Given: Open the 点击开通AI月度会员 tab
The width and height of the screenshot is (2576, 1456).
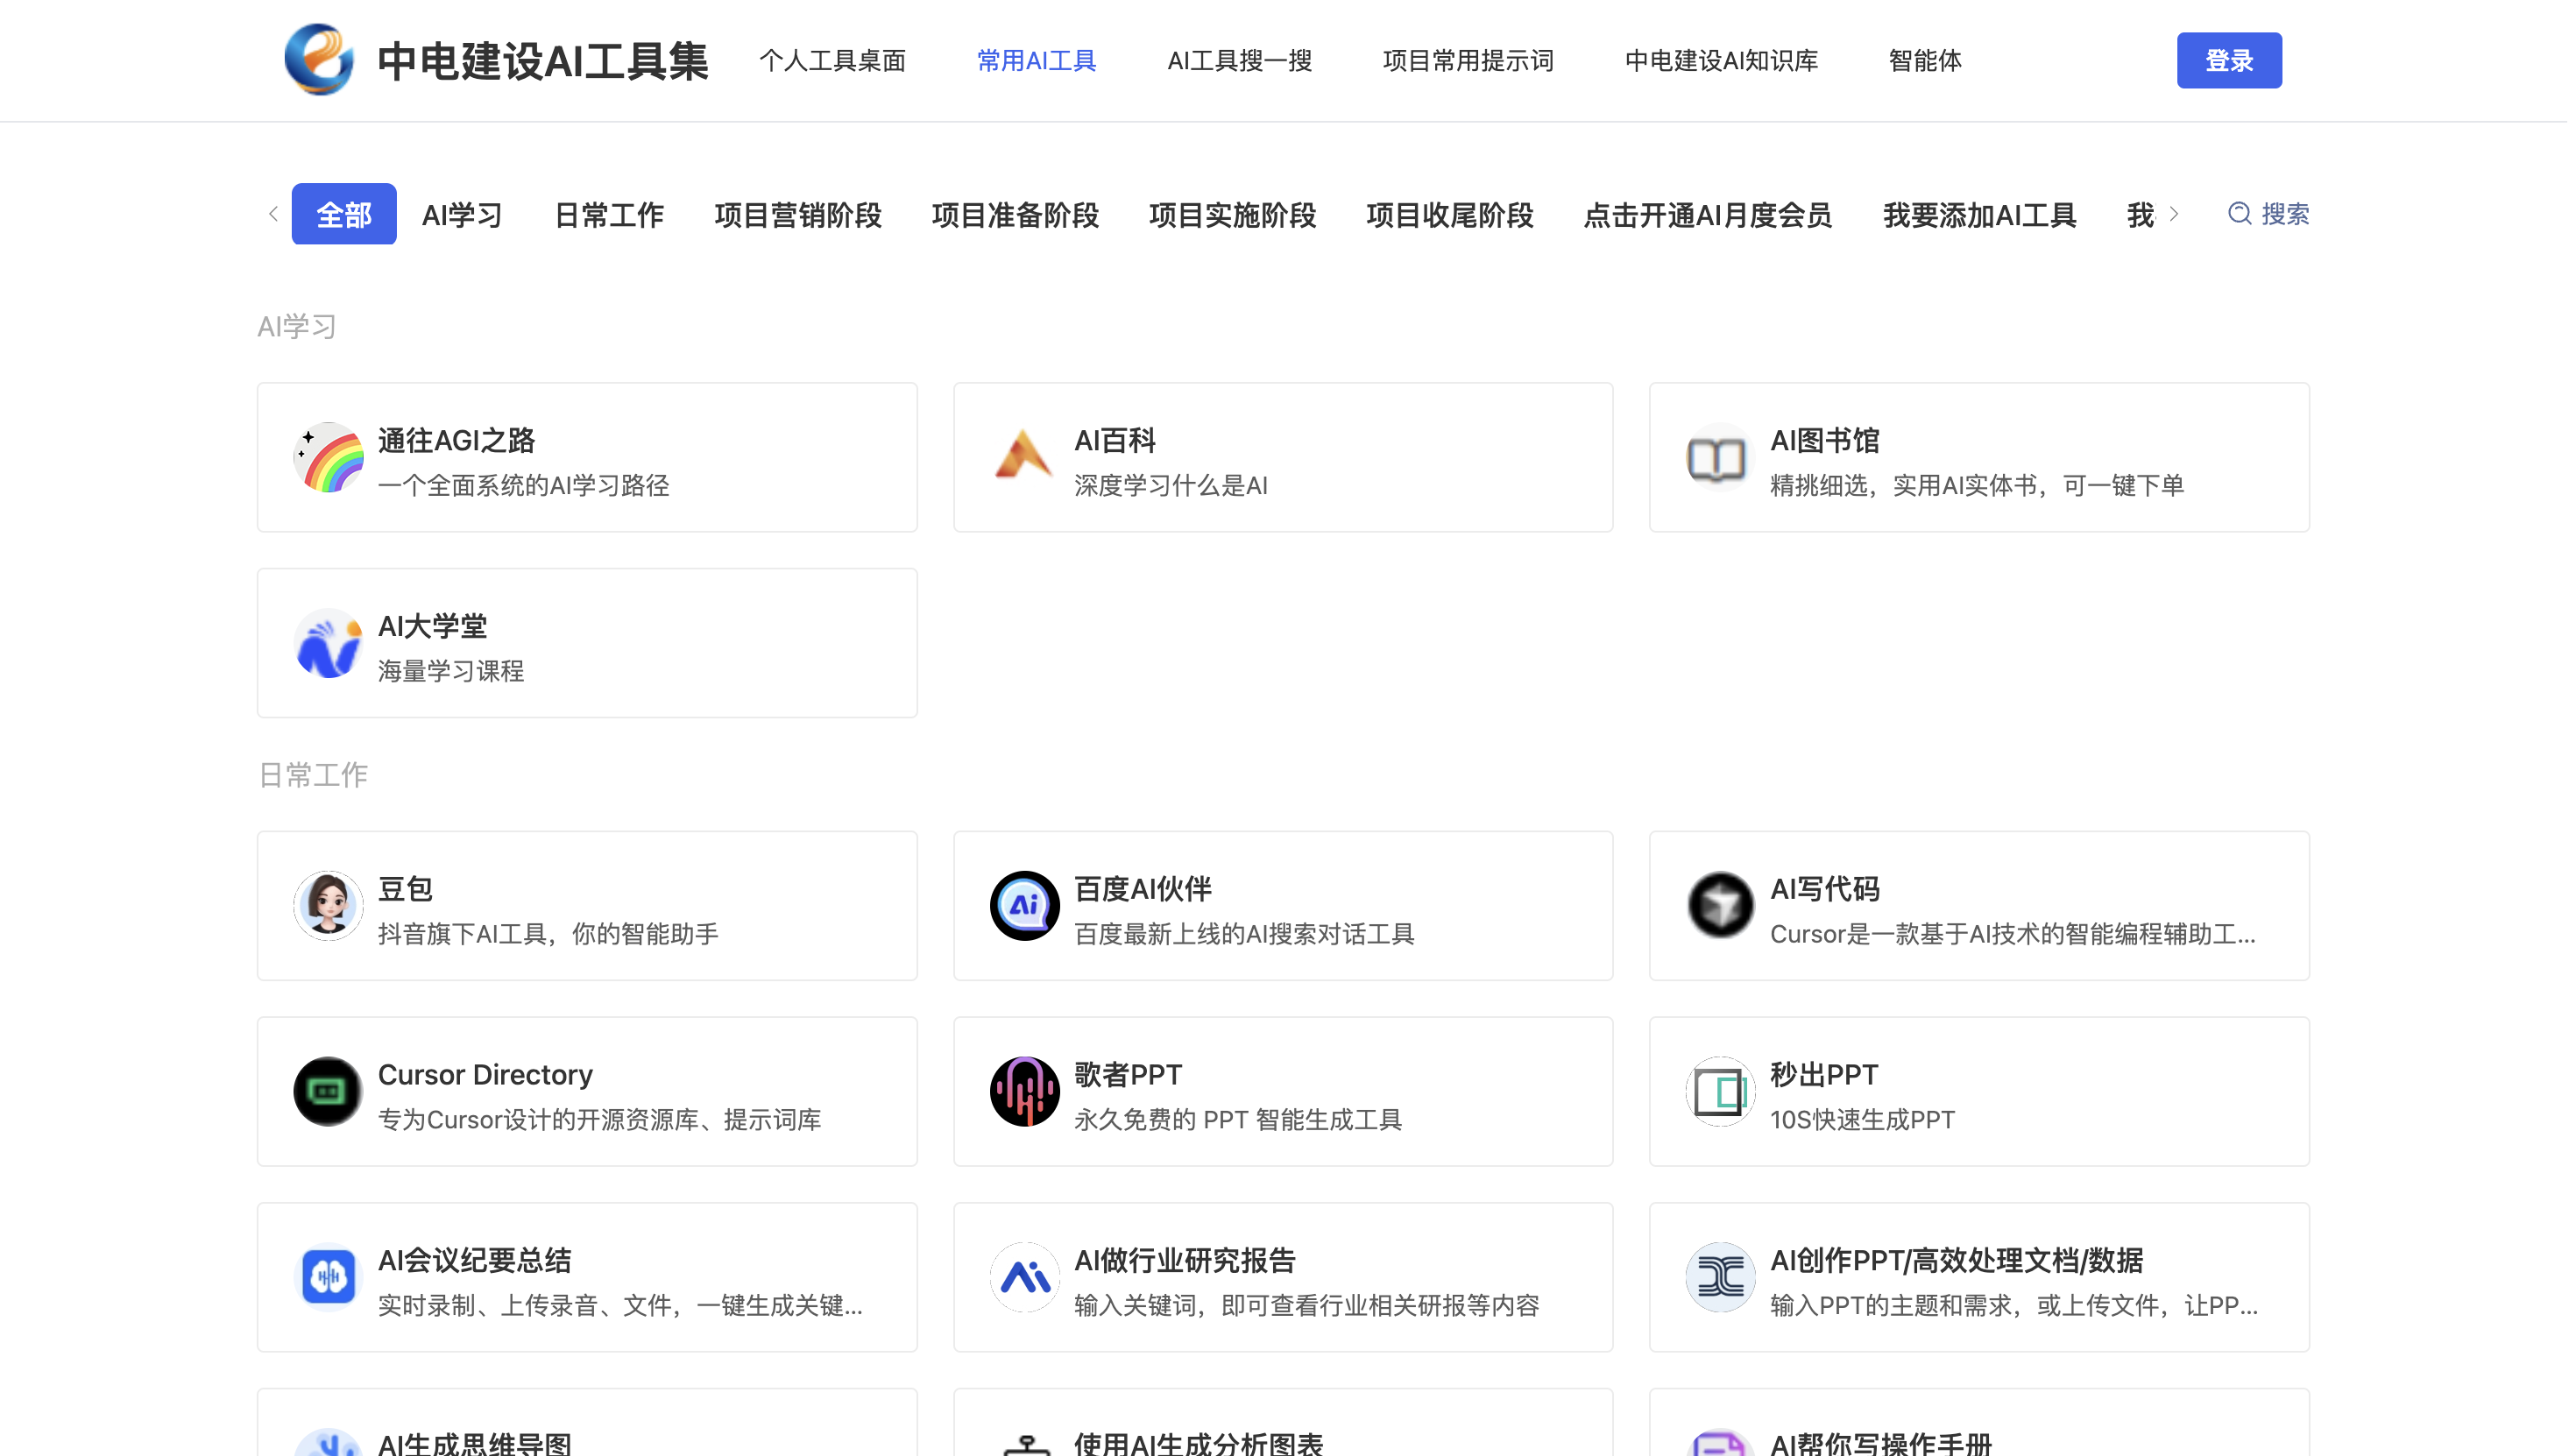Looking at the screenshot, I should 1713,216.
